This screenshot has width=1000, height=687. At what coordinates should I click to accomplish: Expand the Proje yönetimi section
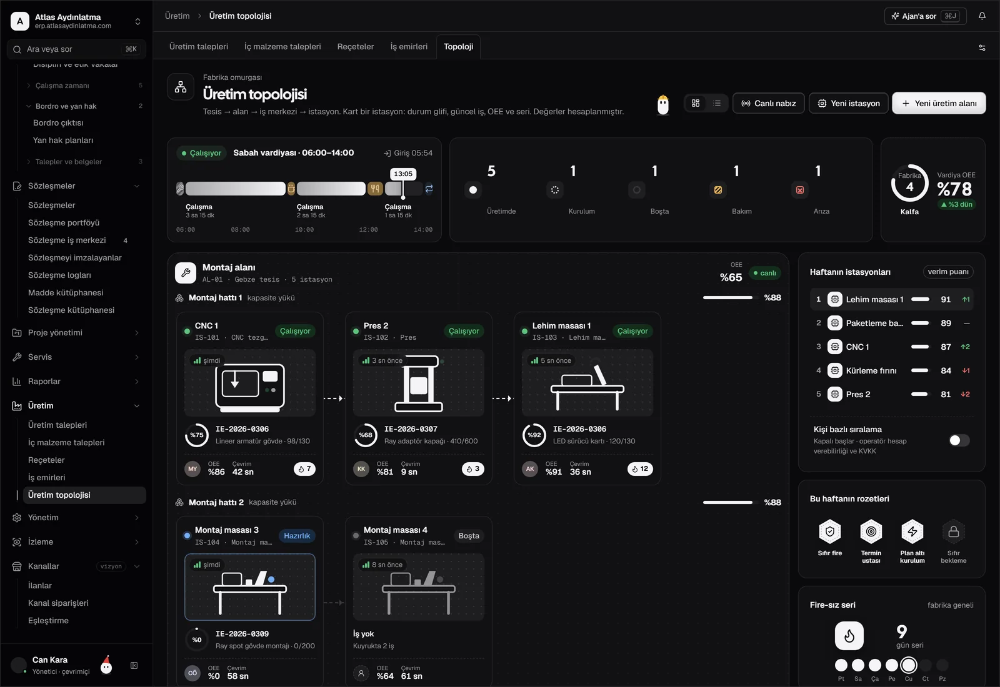click(76, 333)
